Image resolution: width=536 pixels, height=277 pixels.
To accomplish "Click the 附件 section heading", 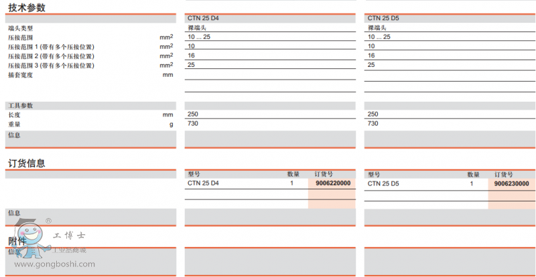I will click(x=17, y=241).
